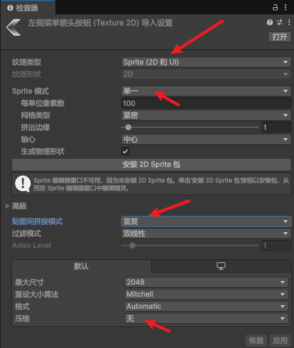Click the 恢复 button
This screenshot has width=294, height=348.
[x=256, y=340]
